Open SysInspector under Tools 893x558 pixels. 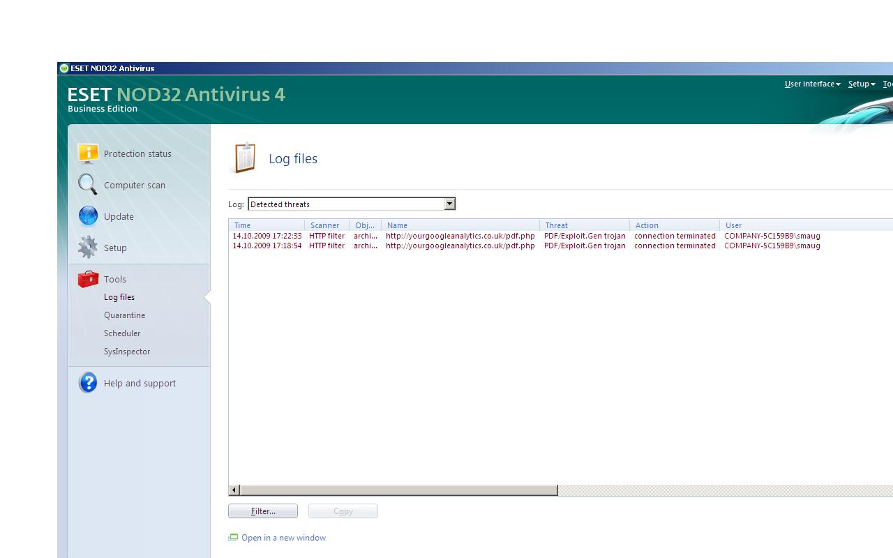click(127, 352)
